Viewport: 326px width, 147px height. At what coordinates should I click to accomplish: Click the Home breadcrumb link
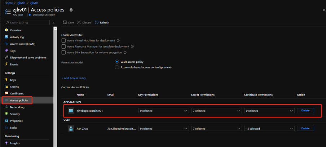9,3
